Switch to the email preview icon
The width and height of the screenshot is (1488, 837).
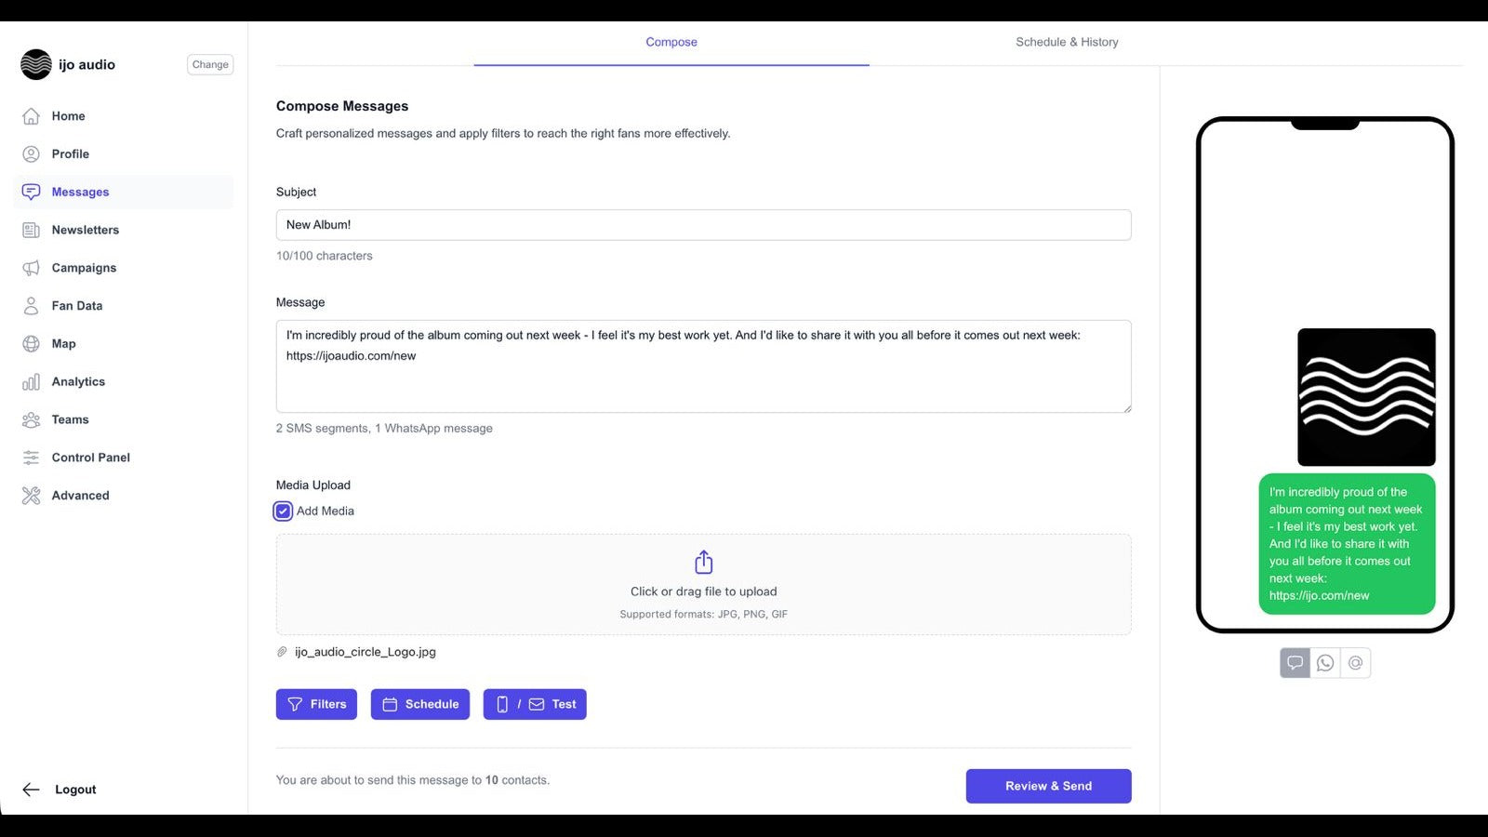click(x=1356, y=663)
